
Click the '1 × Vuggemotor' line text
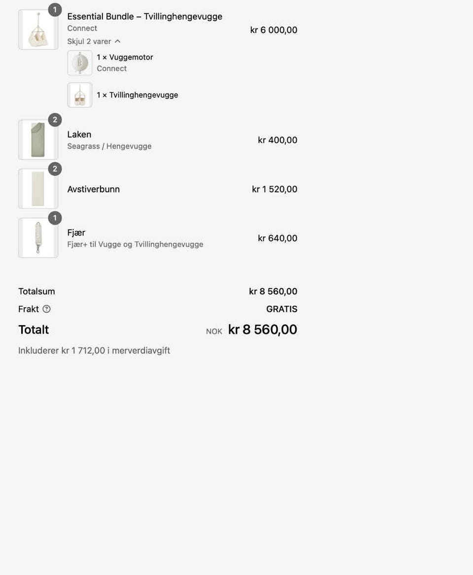pos(125,57)
